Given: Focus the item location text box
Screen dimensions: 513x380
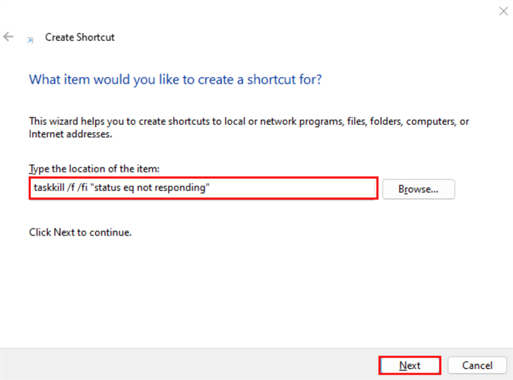Looking at the screenshot, I should (289, 189).
